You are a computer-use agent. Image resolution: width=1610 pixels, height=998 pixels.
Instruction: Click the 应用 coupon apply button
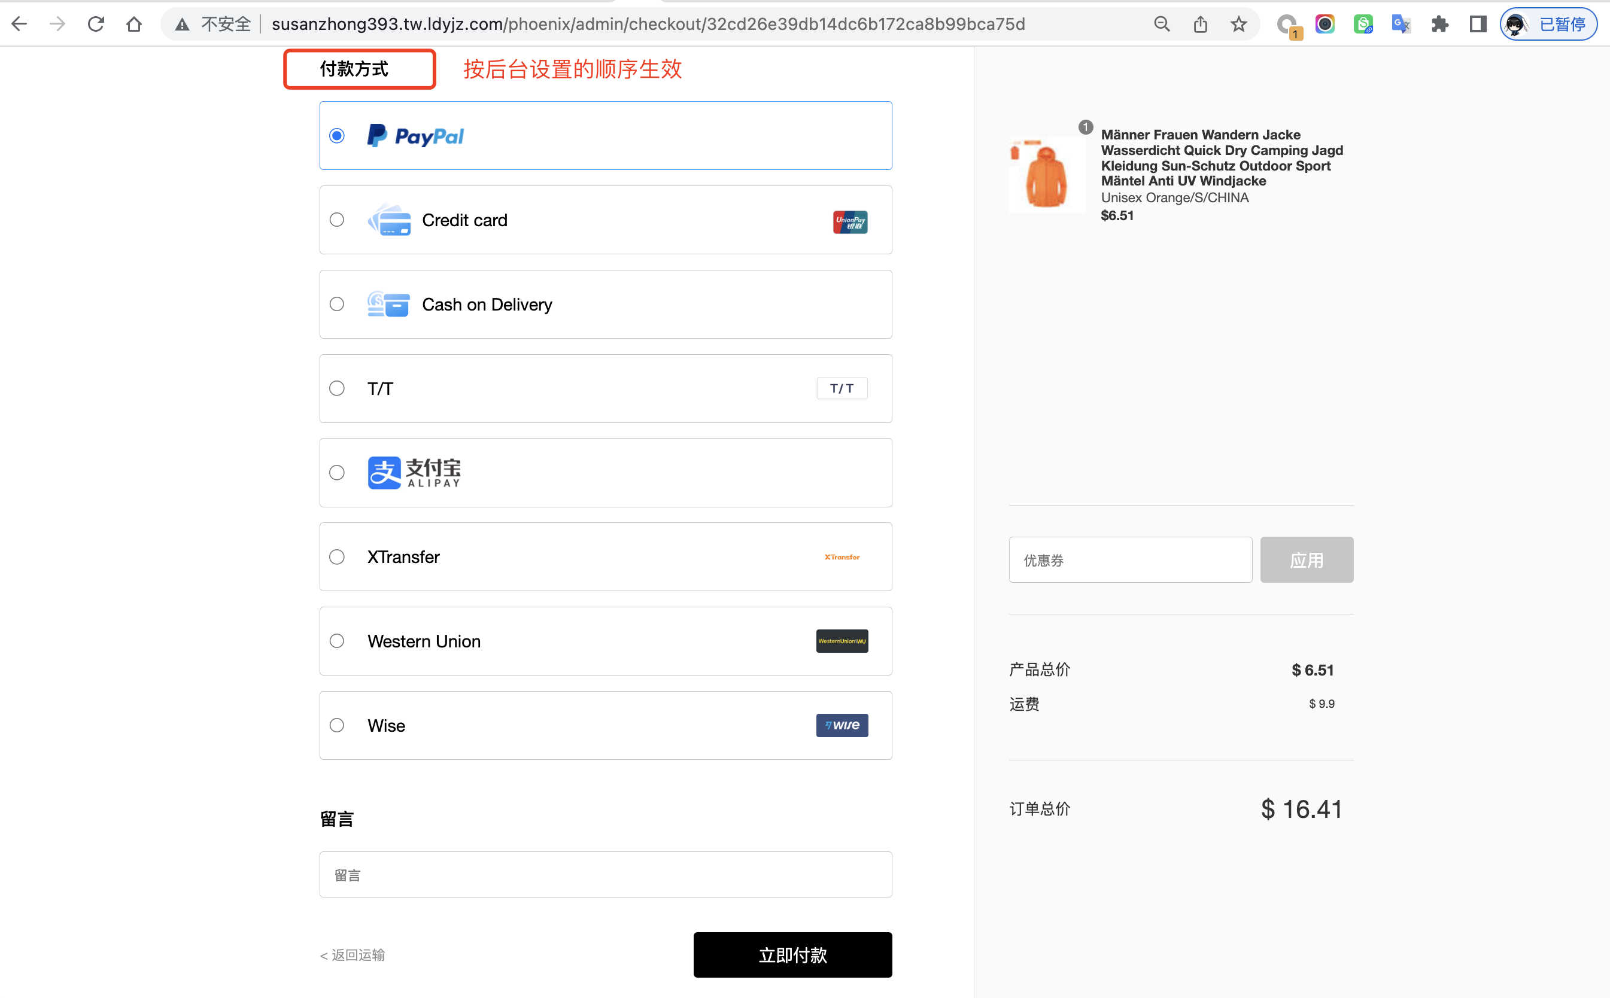click(1306, 559)
